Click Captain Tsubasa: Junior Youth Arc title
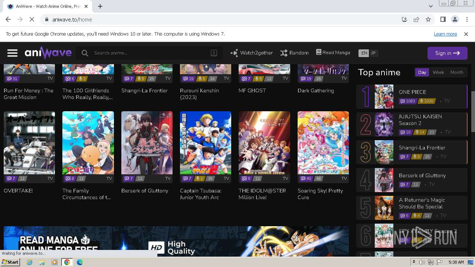Screen dimensions: 475x267 201,194
